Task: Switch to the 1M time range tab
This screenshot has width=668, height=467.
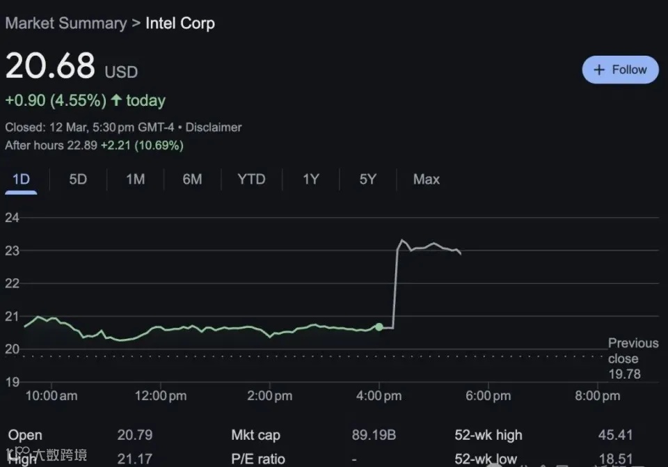Action: pos(135,180)
